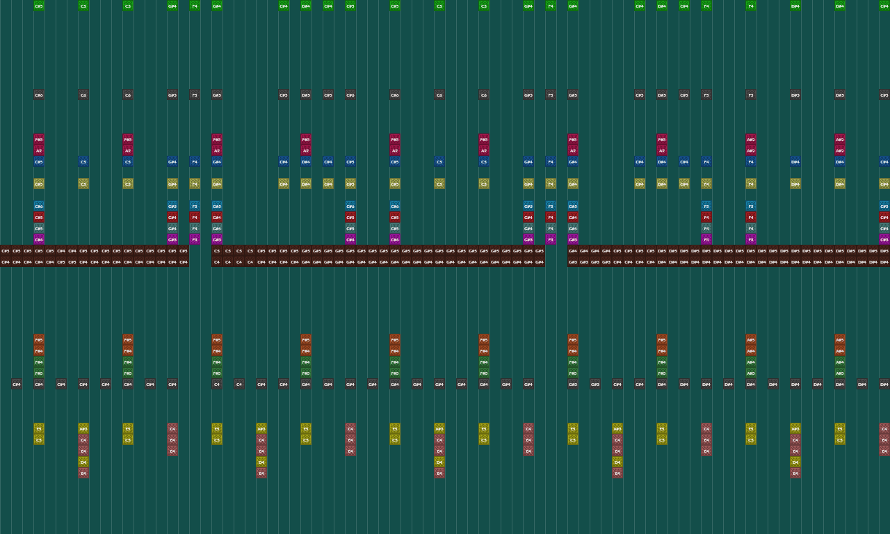Select the leftmost pink C4 note

coord(83,439)
